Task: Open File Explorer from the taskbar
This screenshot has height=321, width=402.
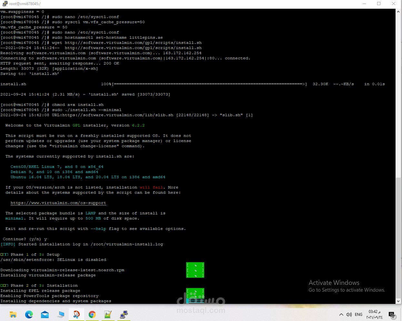Action: 13,315
